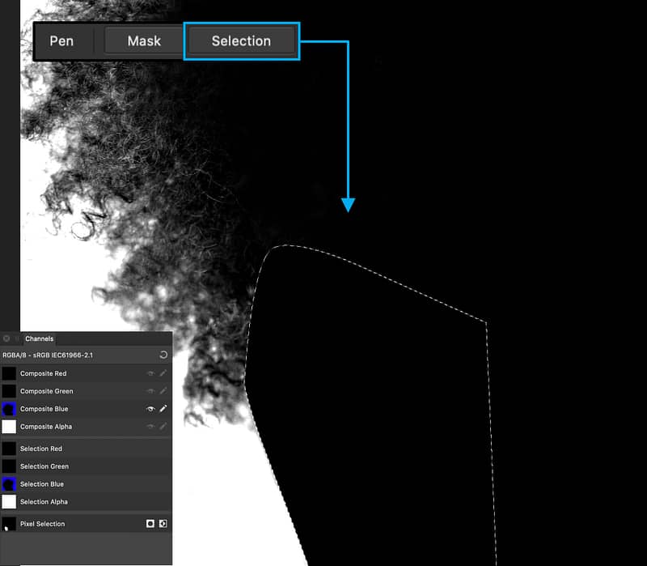Toggle Composite Alpha visibility eye
The height and width of the screenshot is (566, 647).
(x=150, y=427)
